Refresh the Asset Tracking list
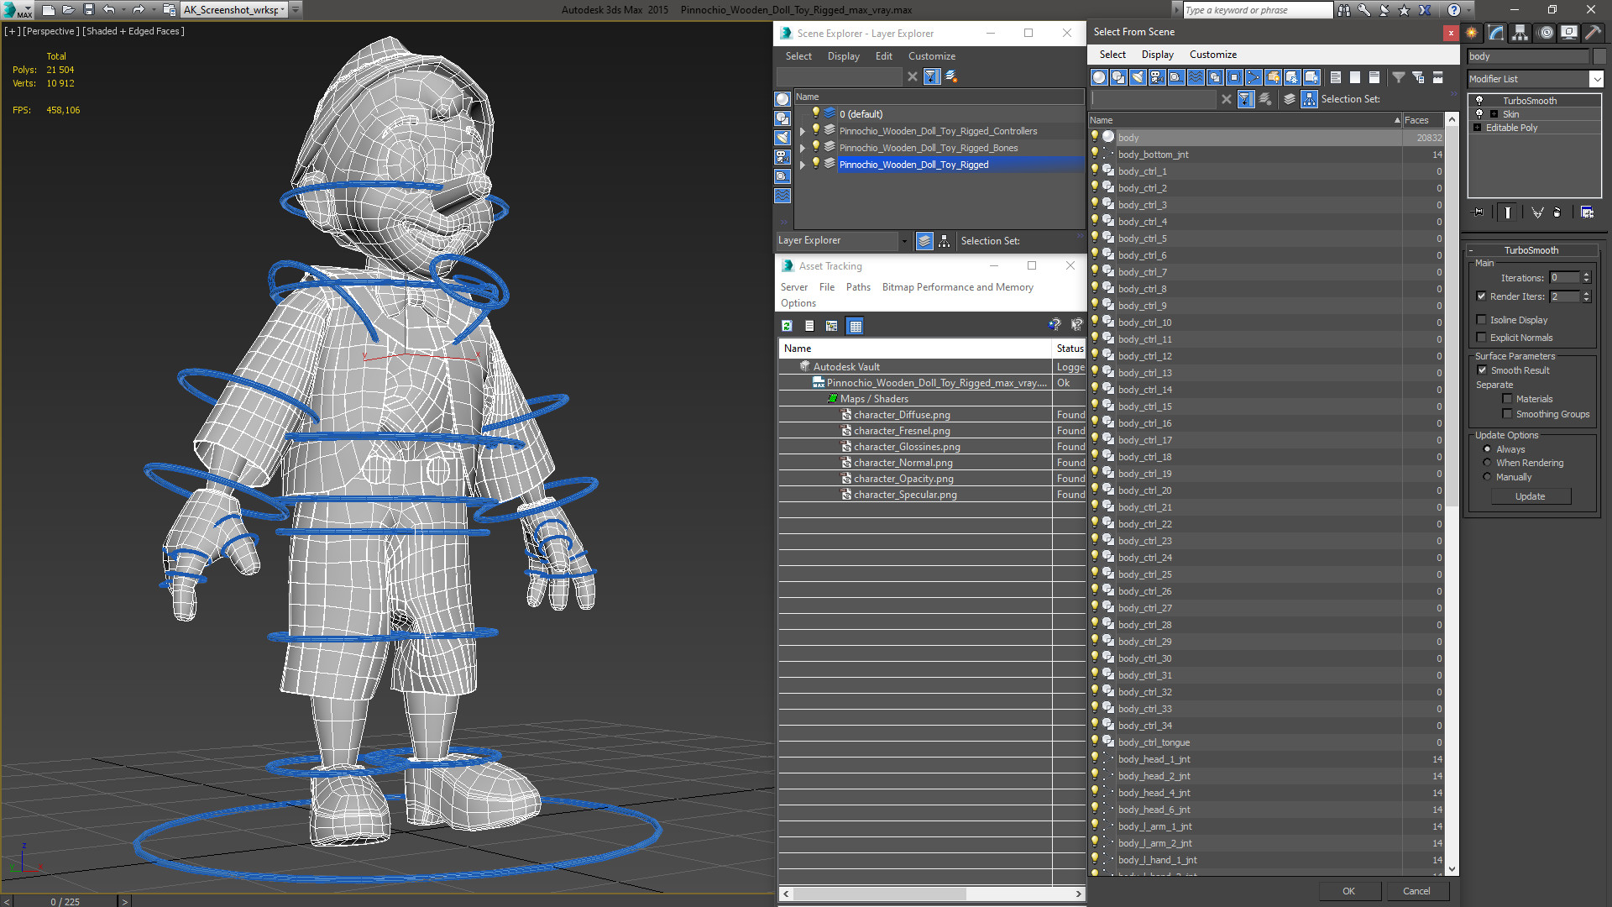 coord(787,326)
